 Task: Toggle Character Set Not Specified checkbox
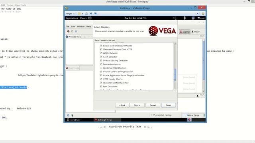click(101, 83)
